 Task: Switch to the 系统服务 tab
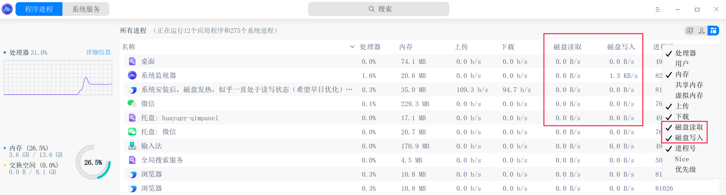pos(86,9)
